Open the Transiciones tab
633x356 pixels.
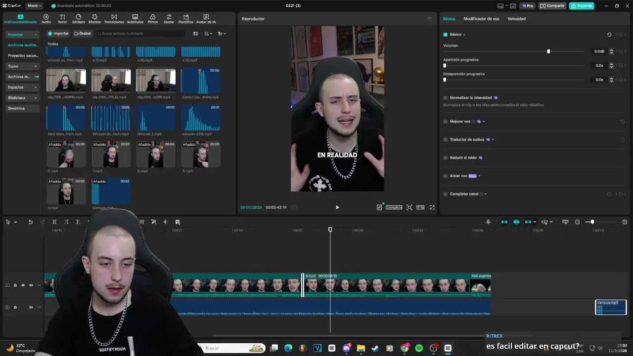[x=114, y=19]
